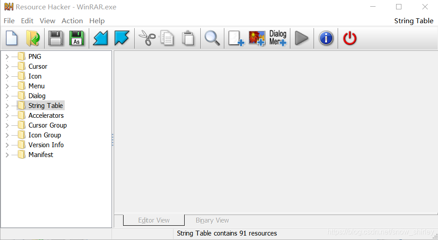Open the Help menu
The height and width of the screenshot is (240, 438).
click(x=97, y=21)
